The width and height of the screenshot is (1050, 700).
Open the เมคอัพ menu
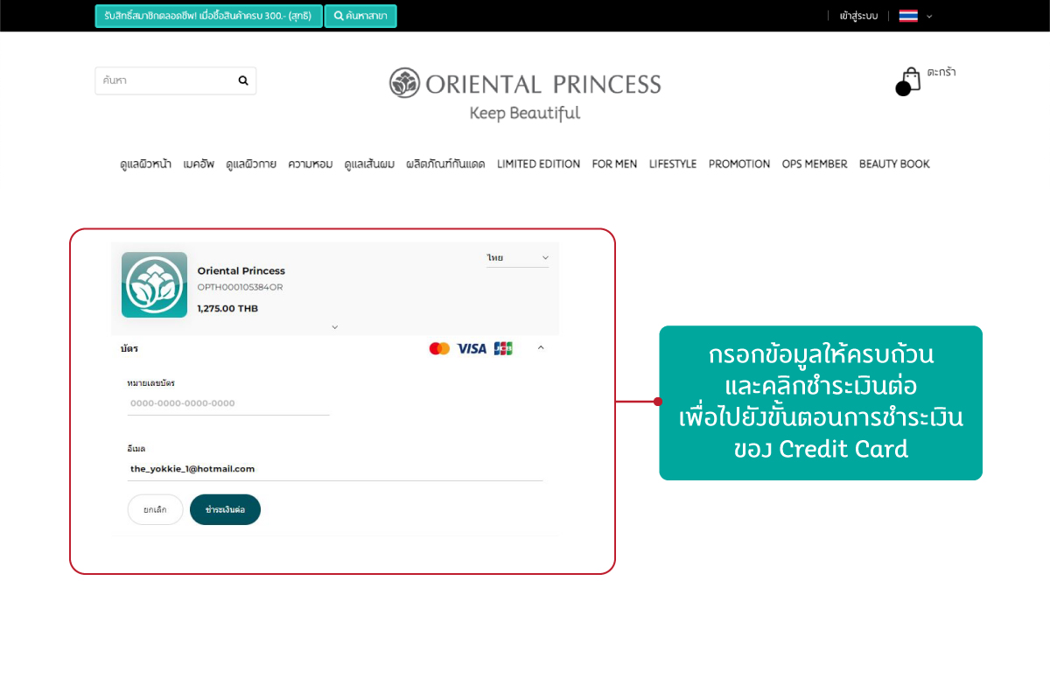tap(199, 164)
